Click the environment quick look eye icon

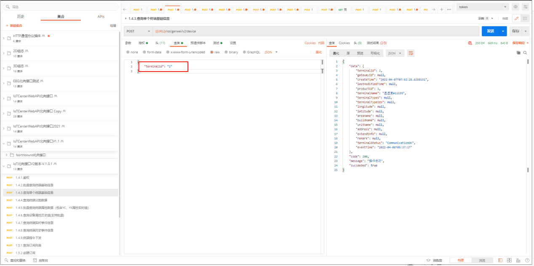[x=515, y=7]
